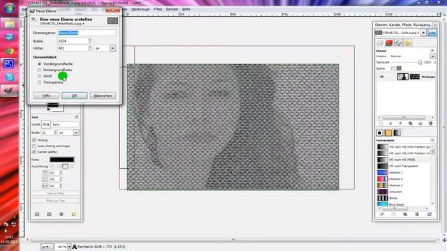Open the text size unit dropdown
Viewport: 447px width, 251px height.
[x=76, y=132]
